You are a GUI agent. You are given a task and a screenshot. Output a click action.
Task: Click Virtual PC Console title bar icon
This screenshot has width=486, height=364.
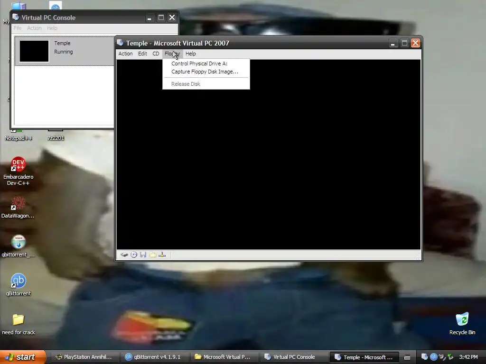point(16,17)
